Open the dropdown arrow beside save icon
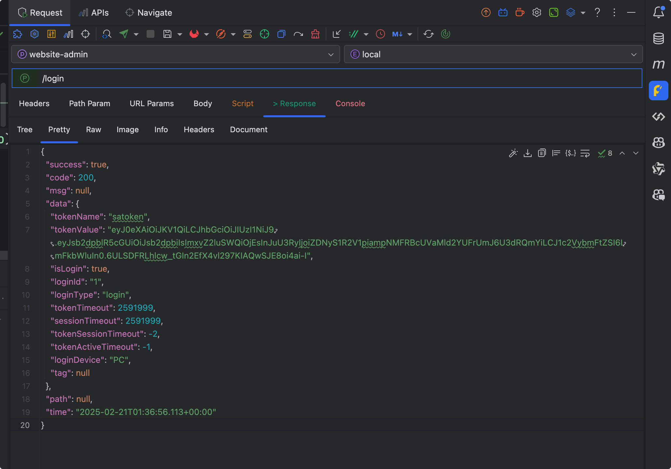This screenshot has height=469, width=671. click(x=179, y=34)
